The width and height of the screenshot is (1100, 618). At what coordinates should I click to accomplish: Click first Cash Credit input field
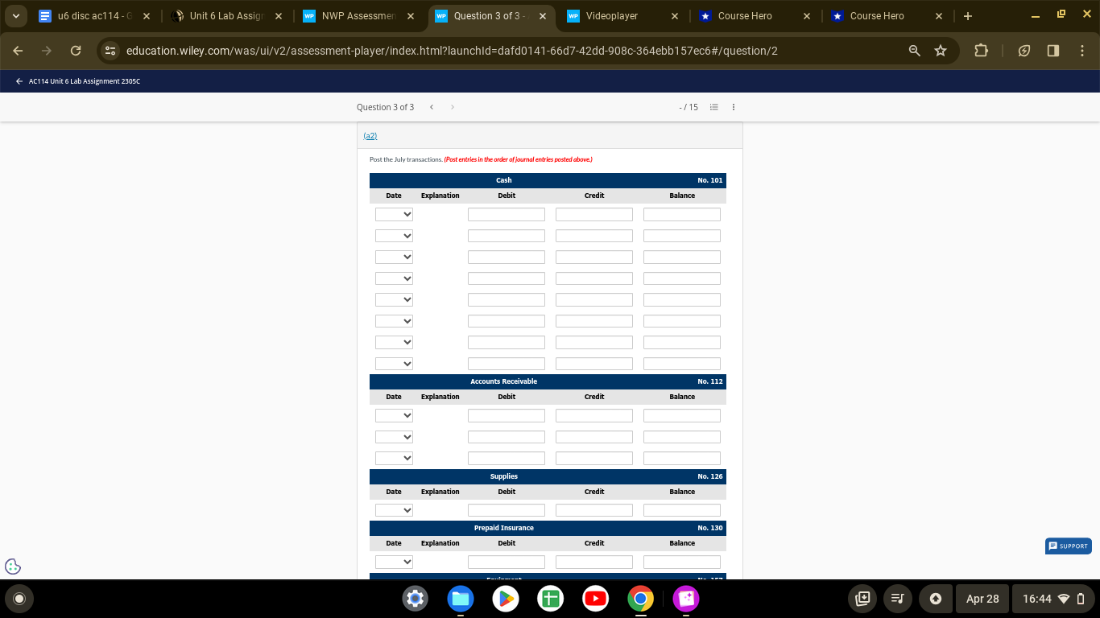[x=594, y=215]
